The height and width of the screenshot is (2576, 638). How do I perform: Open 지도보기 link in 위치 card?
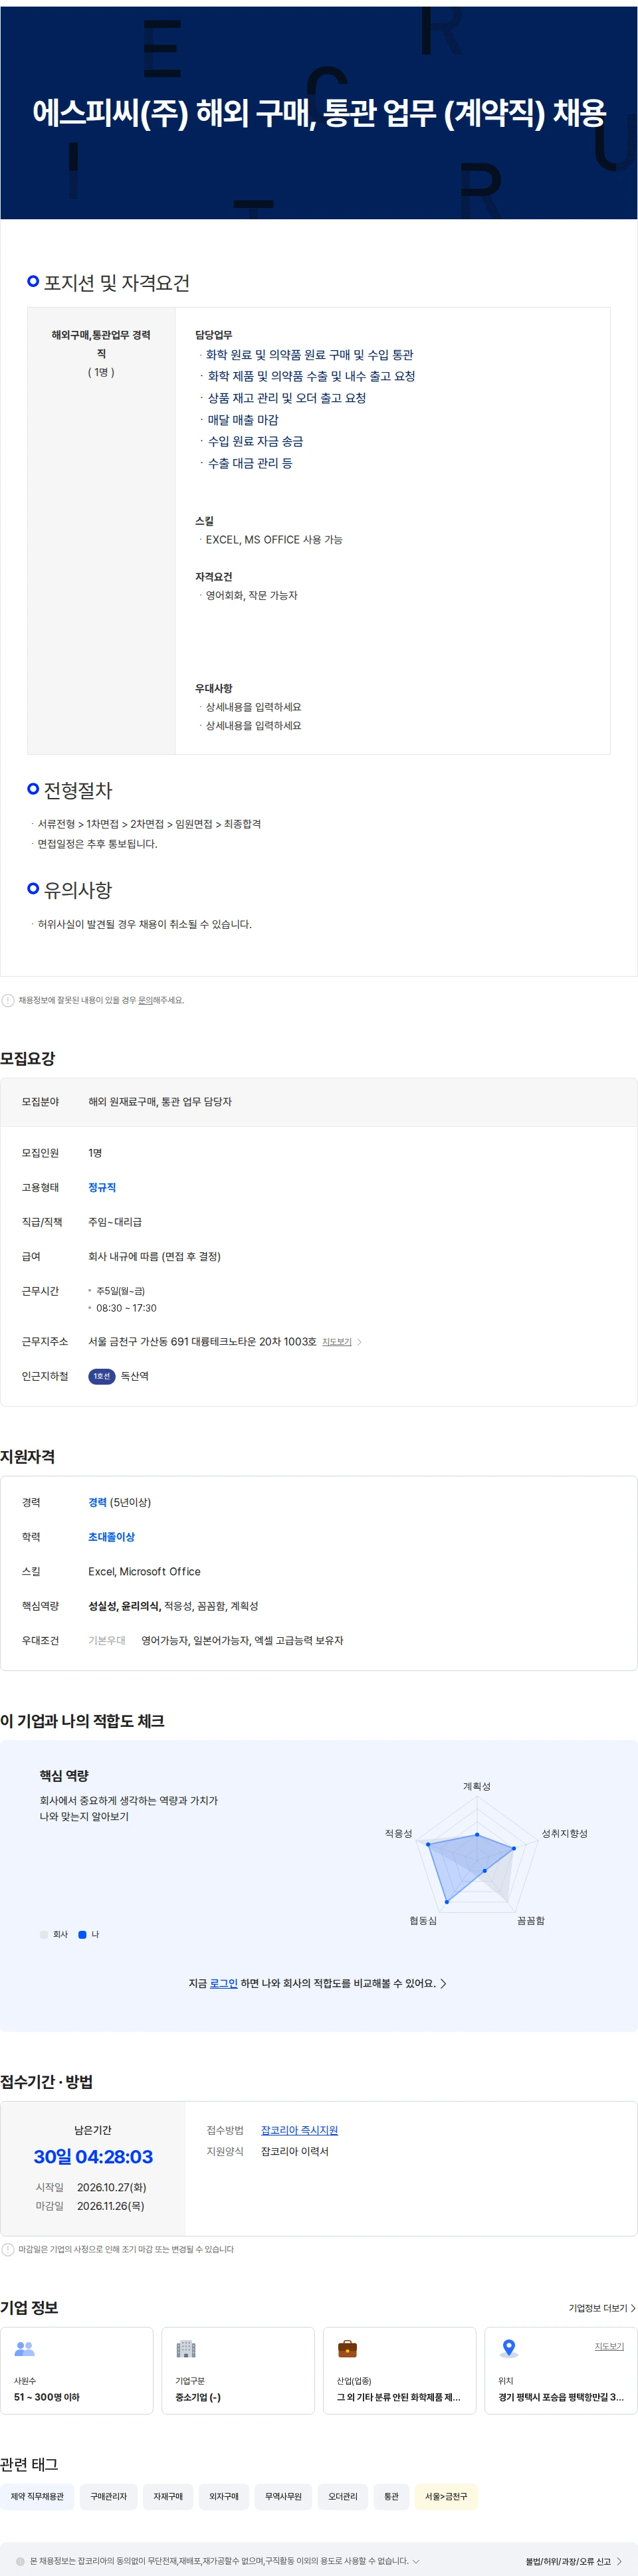click(609, 2346)
